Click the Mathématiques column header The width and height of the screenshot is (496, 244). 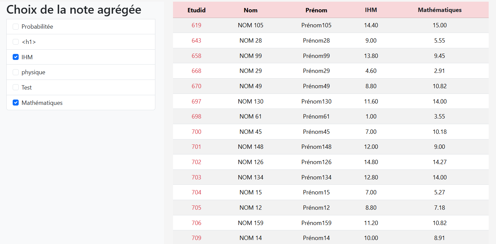pos(439,10)
